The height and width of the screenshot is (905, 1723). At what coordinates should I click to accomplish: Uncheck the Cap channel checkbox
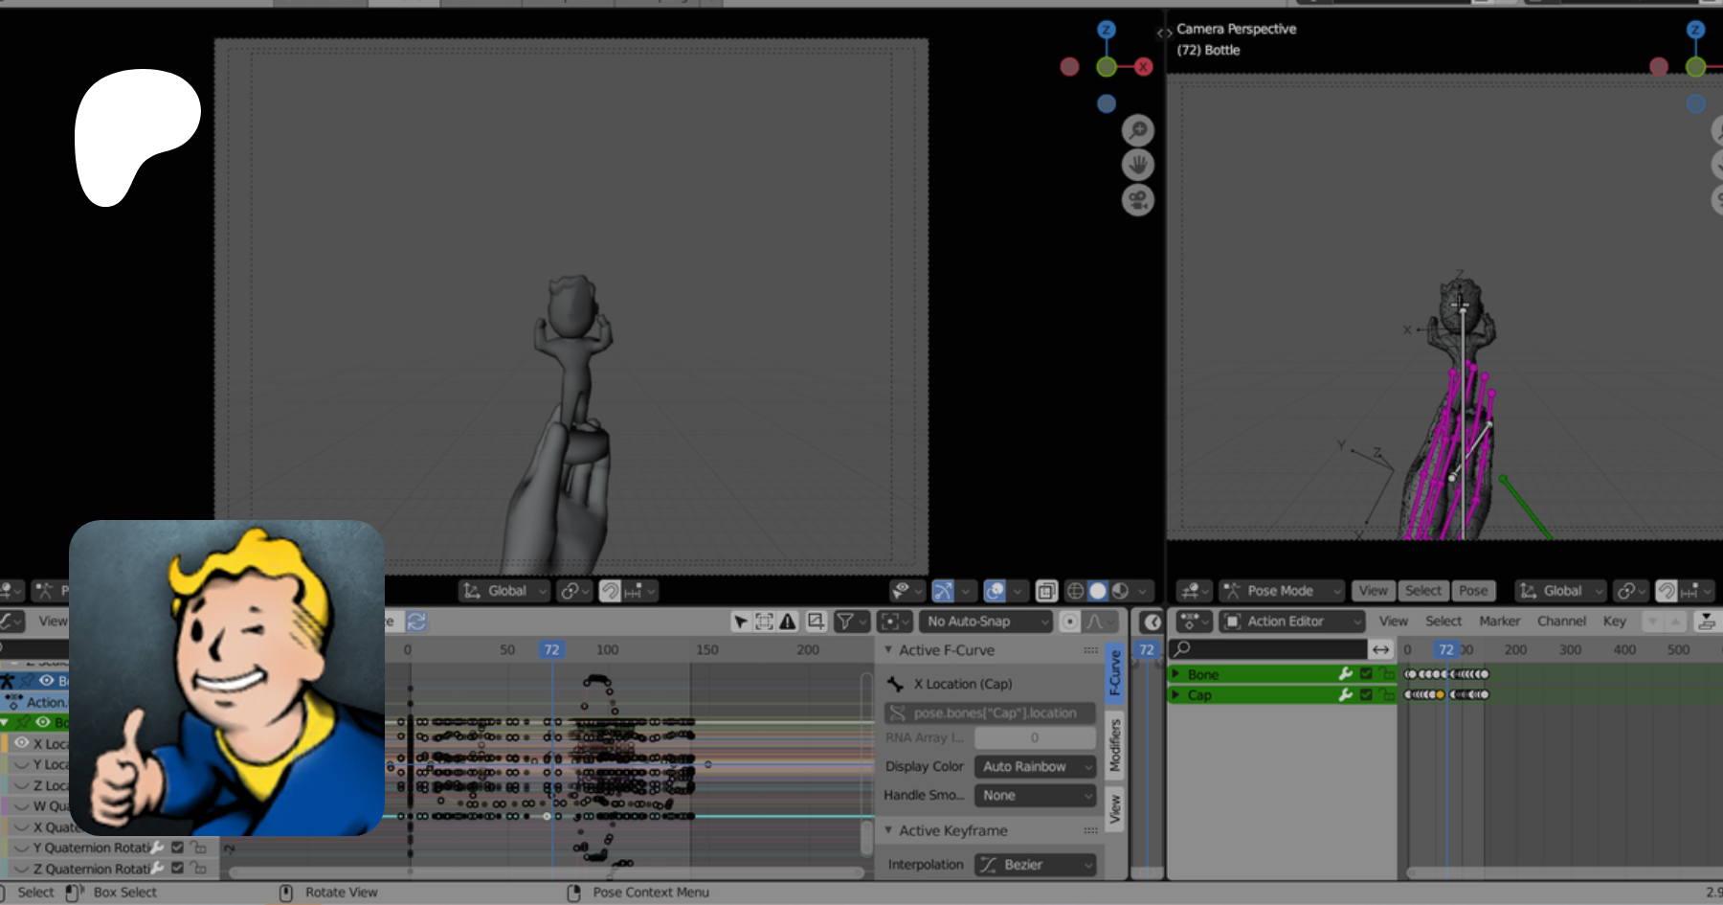click(1366, 695)
